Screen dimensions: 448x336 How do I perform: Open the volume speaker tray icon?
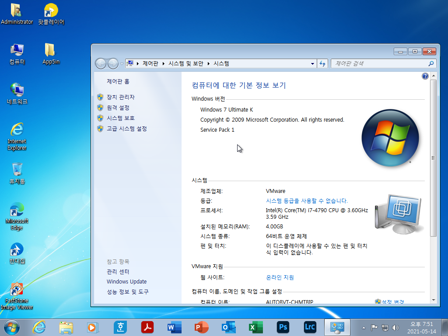(x=395, y=328)
